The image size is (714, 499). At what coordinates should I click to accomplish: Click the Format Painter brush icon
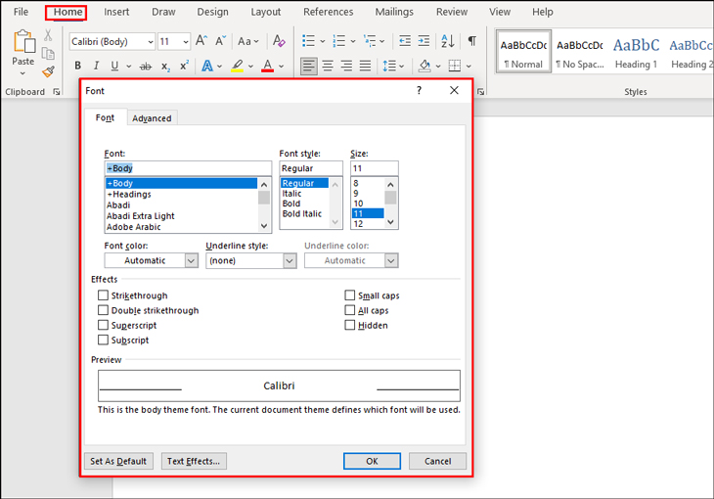tap(48, 72)
